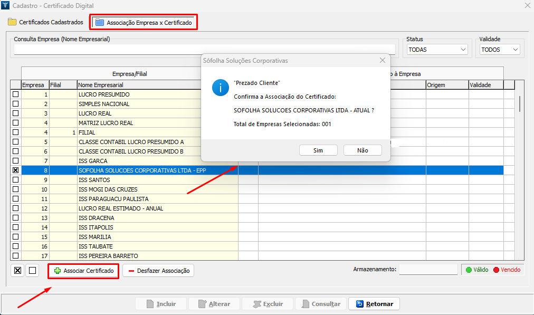Click the Consulta Empresa search field
The width and height of the screenshot is (534, 315).
click(x=205, y=50)
